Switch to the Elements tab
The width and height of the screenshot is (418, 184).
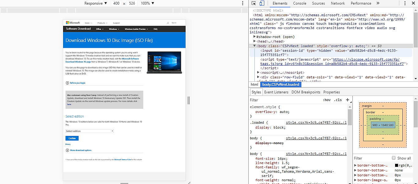(280, 3)
